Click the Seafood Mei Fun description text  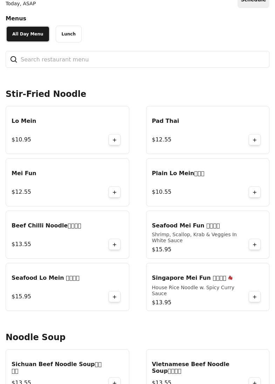tap(194, 237)
